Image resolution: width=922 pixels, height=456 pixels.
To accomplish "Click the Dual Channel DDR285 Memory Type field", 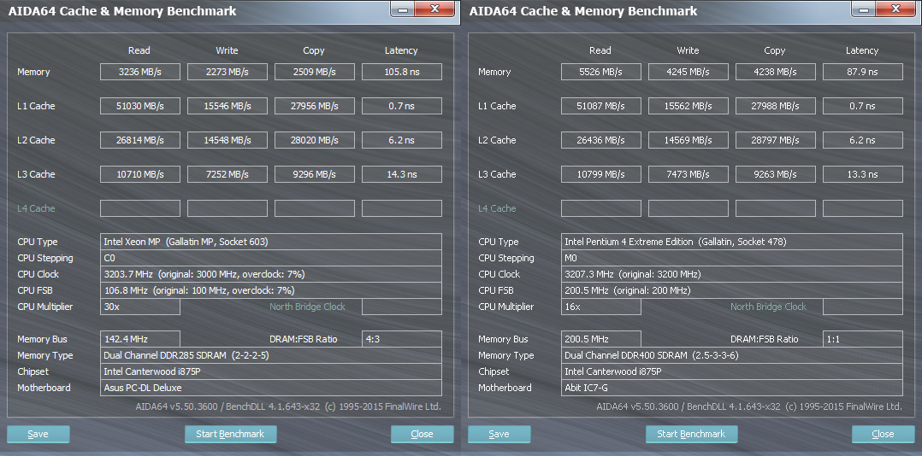I will [271, 355].
